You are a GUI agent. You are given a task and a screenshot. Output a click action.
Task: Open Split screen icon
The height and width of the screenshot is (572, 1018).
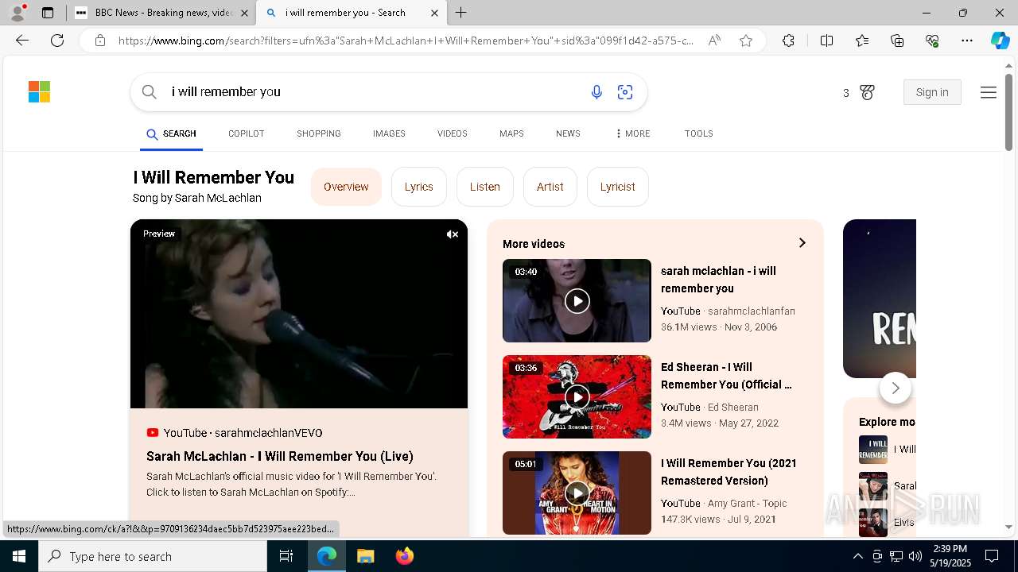point(826,41)
